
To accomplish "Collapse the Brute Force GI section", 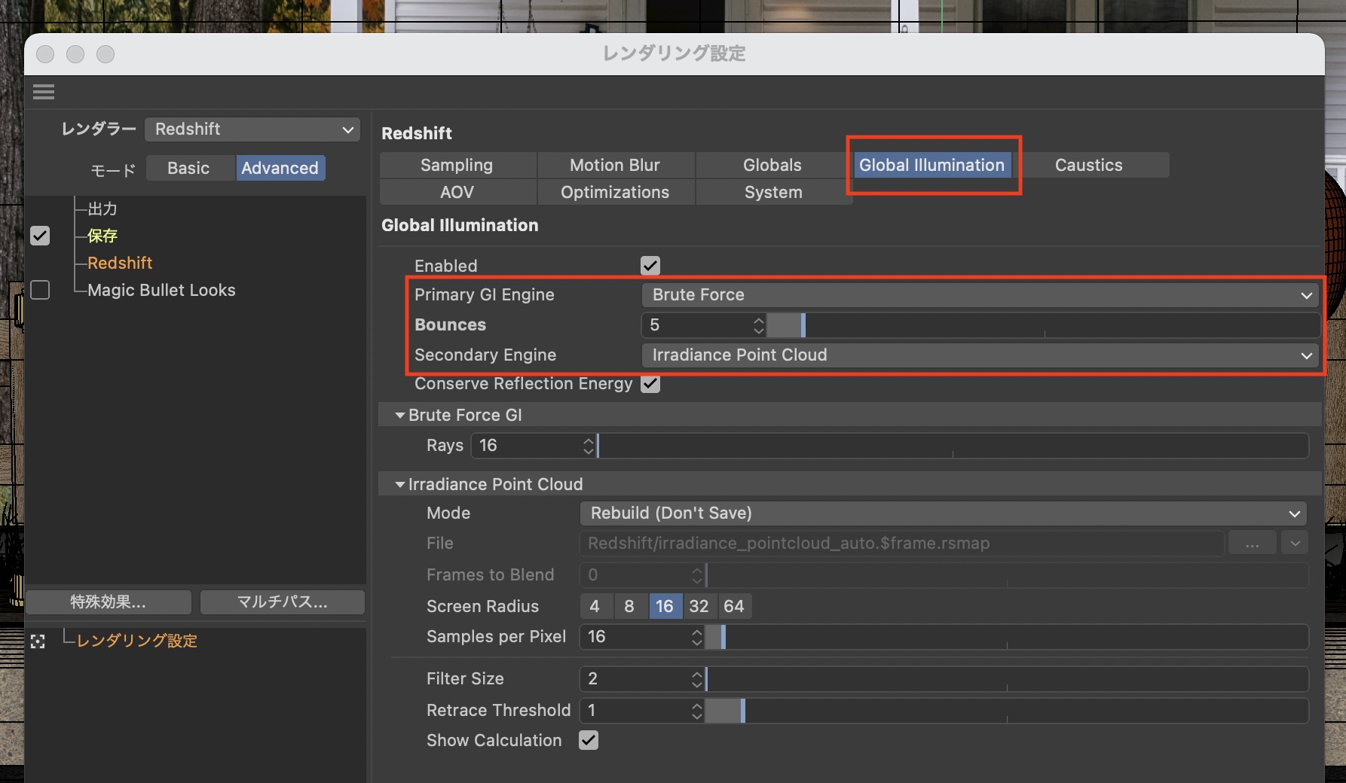I will pyautogui.click(x=400, y=416).
